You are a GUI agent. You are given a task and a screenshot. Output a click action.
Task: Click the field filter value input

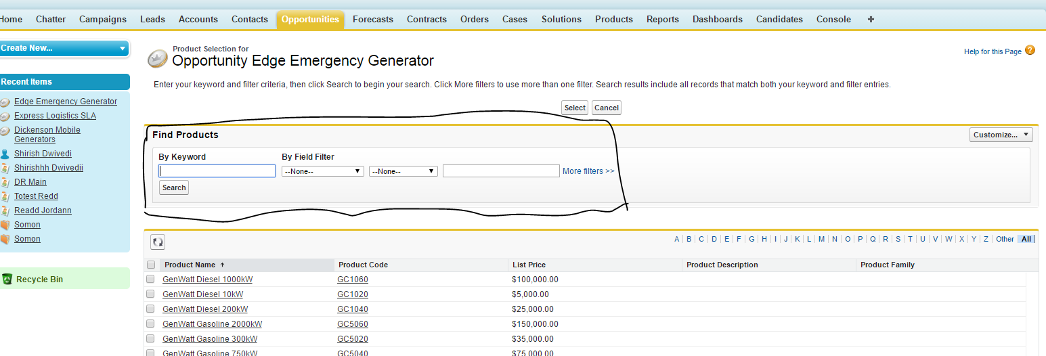click(501, 171)
